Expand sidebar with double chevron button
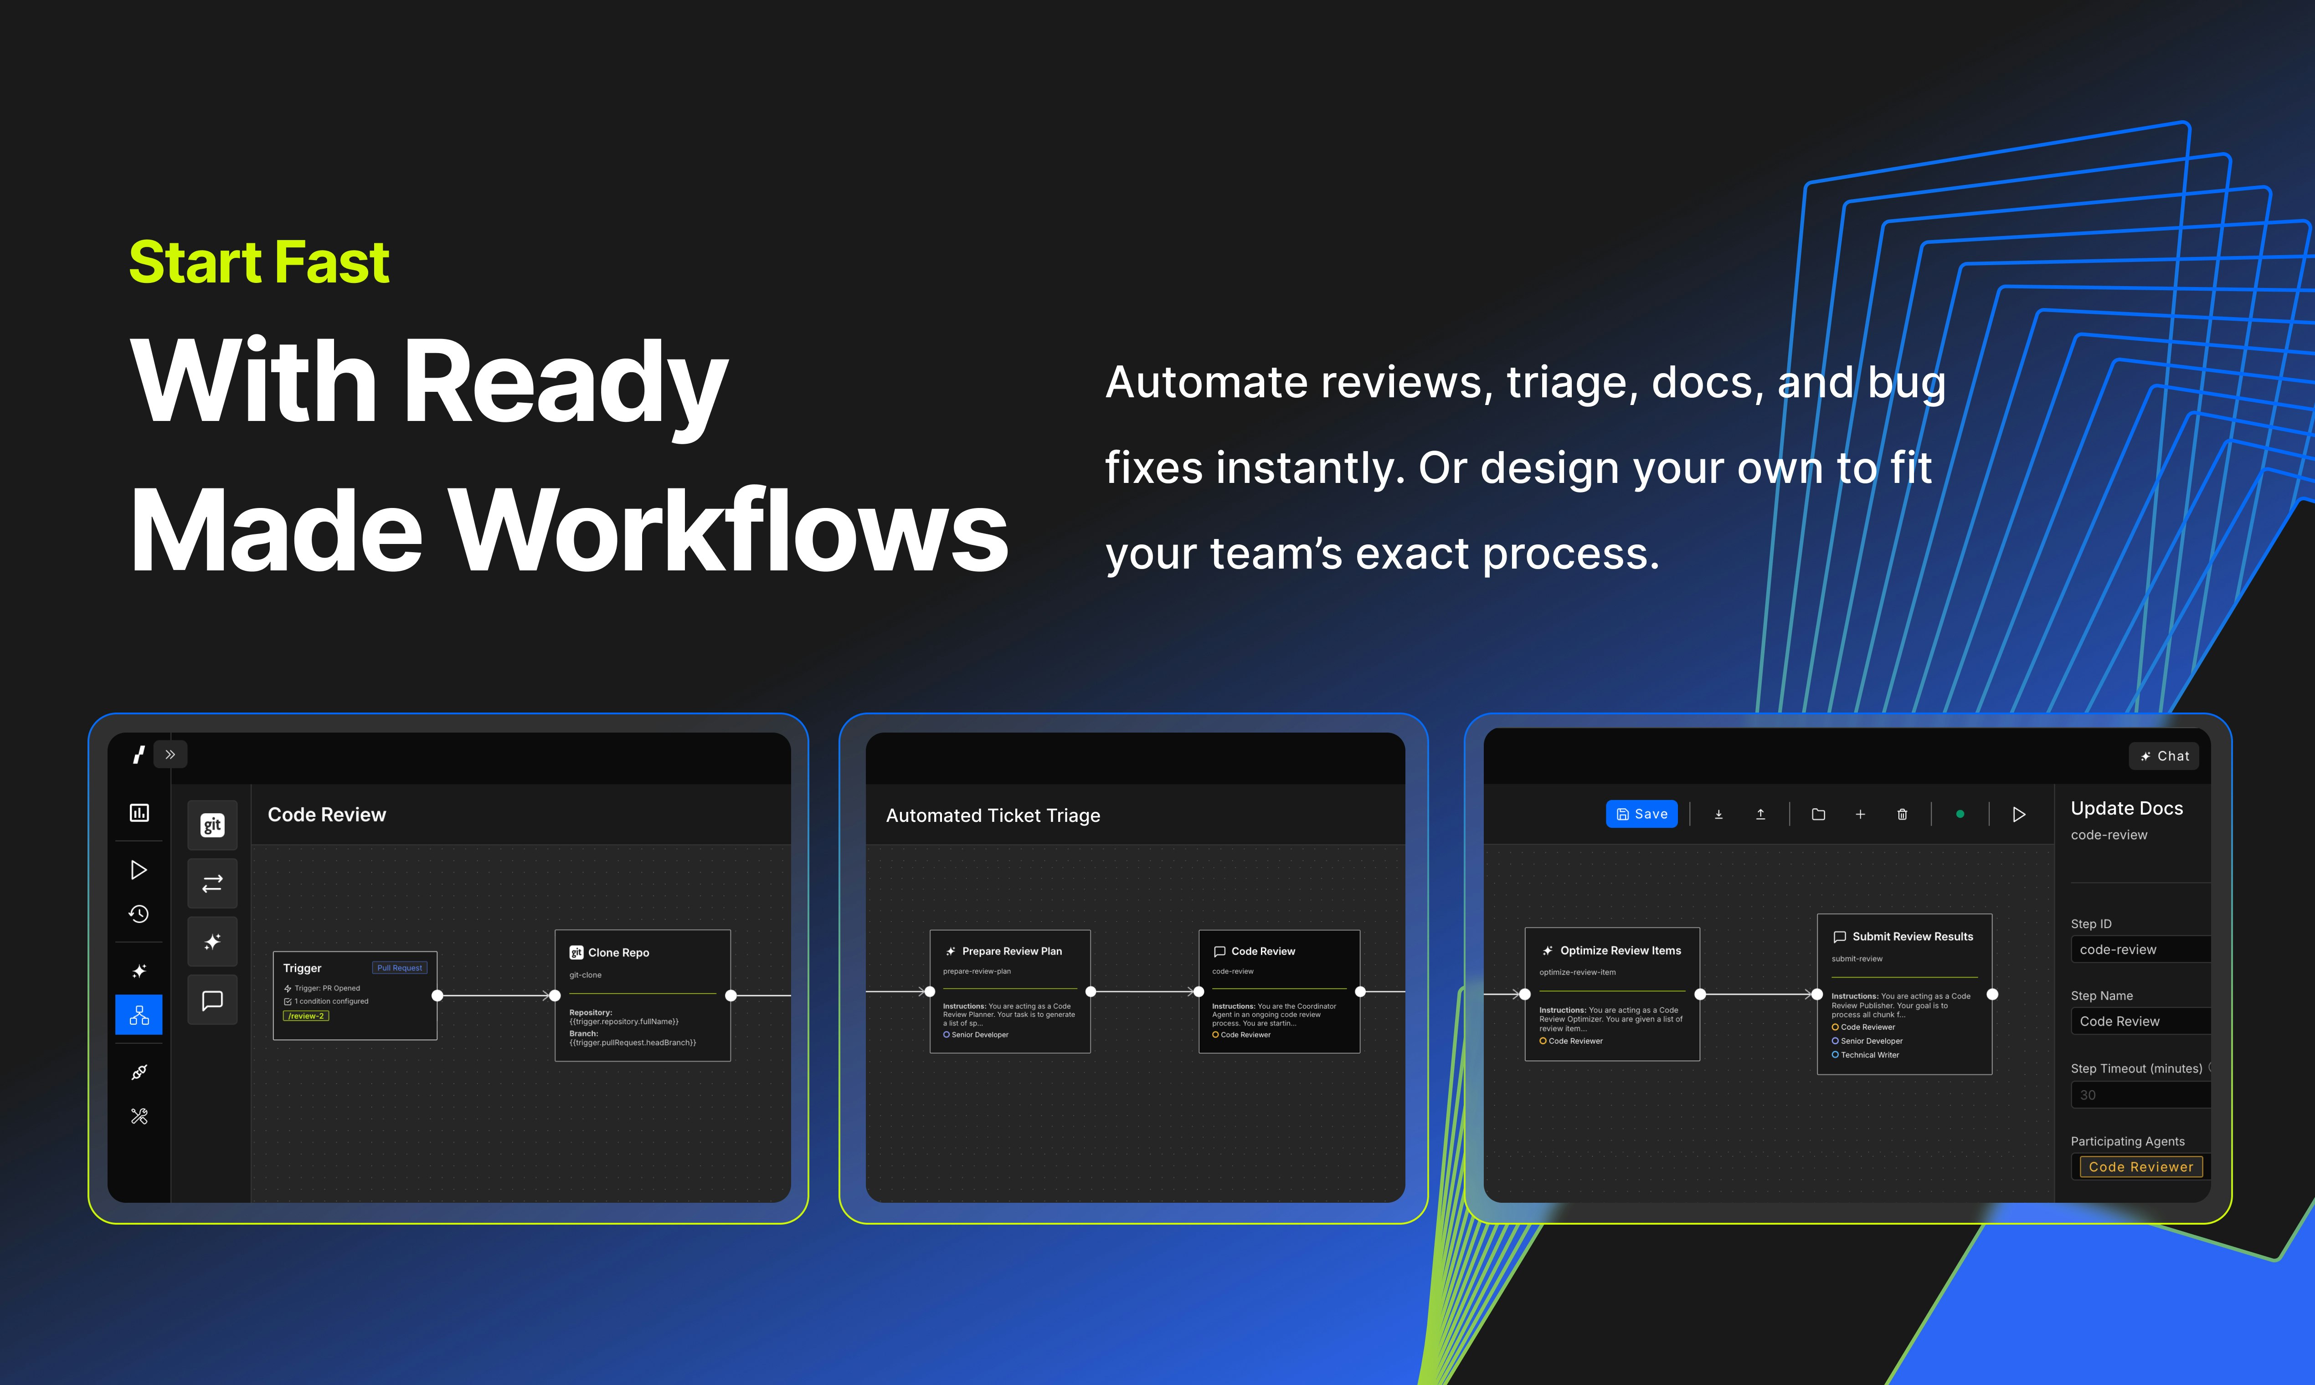This screenshot has height=1385, width=2315. (170, 754)
